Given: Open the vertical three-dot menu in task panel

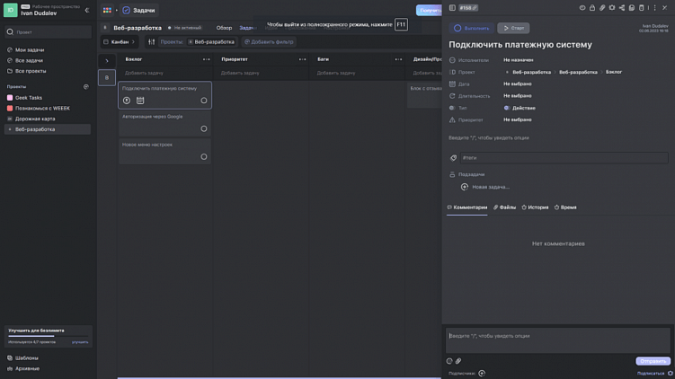Looking at the screenshot, I should 654,8.
